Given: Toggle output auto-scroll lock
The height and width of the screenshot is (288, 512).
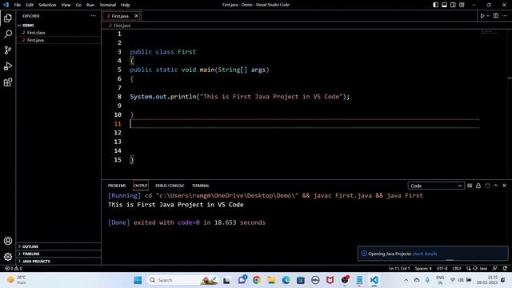Looking at the screenshot, I should [x=478, y=186].
